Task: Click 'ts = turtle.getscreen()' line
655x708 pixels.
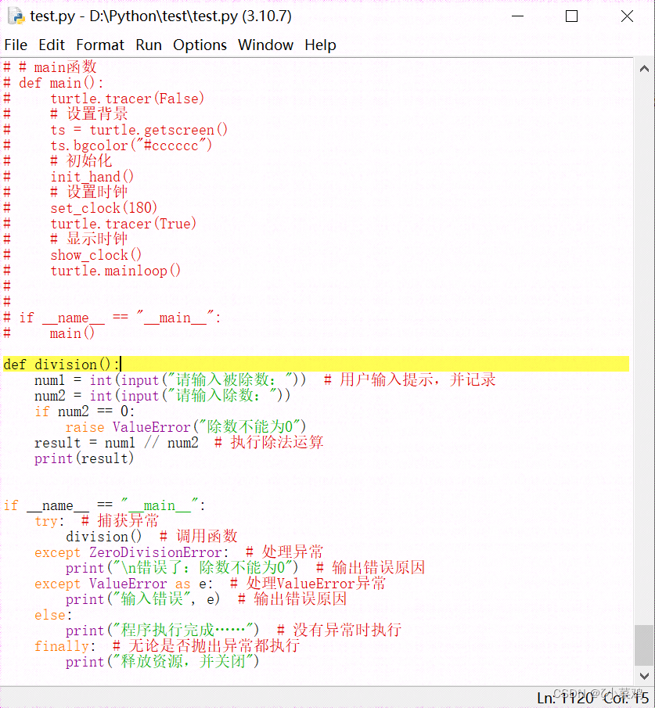Action: tap(115, 130)
